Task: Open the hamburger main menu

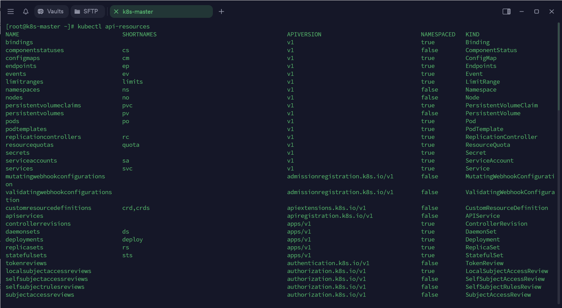Action: pos(11,12)
